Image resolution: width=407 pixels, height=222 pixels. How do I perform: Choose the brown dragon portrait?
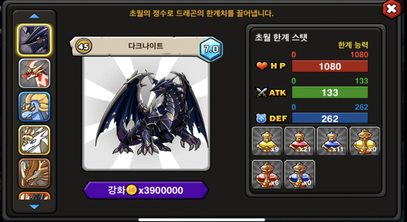[34, 173]
